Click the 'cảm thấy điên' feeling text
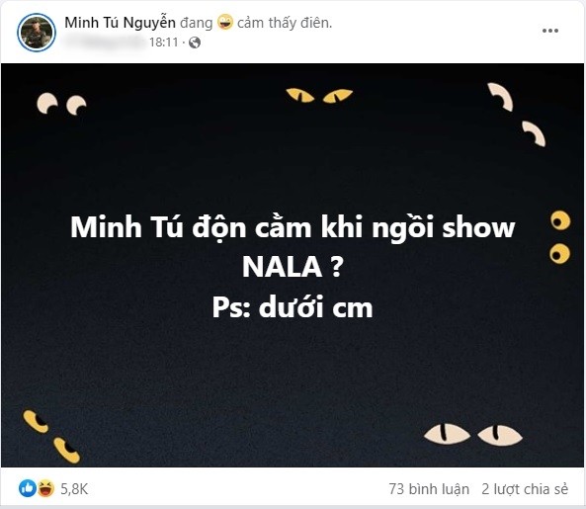The width and height of the screenshot is (586, 509). 285,23
